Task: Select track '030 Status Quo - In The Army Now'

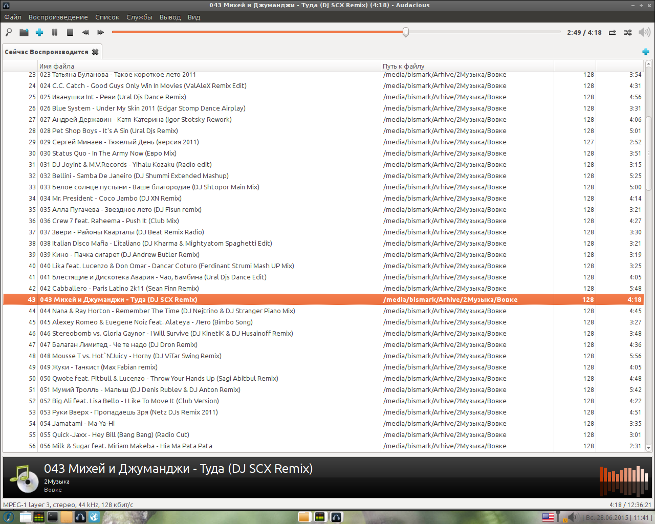Action: pyautogui.click(x=322, y=154)
